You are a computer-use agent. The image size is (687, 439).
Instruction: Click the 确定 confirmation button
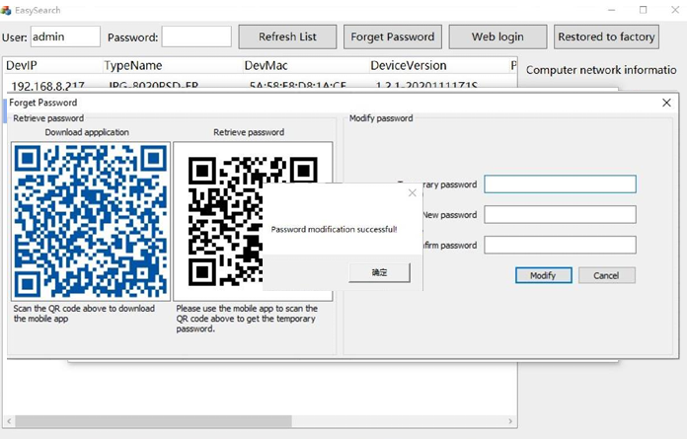379,272
